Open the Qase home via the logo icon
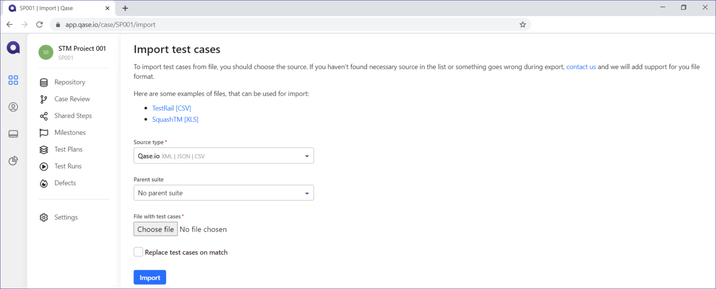This screenshot has height=289, width=716. [13, 47]
